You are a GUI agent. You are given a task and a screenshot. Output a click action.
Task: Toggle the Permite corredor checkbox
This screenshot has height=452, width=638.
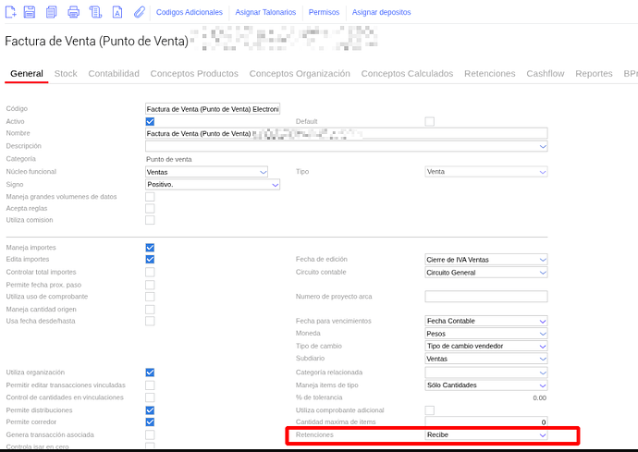pyautogui.click(x=150, y=421)
